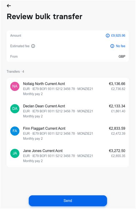Open Finn Flaggart Current Acnt transfer
Image resolution: width=136 pixels, height=209 pixels.
pyautogui.click(x=68, y=133)
